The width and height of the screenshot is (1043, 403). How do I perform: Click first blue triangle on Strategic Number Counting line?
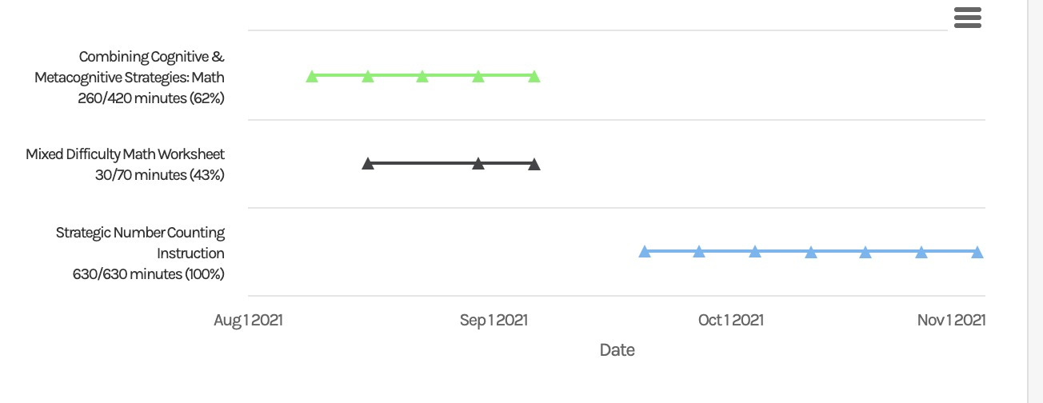[645, 252]
